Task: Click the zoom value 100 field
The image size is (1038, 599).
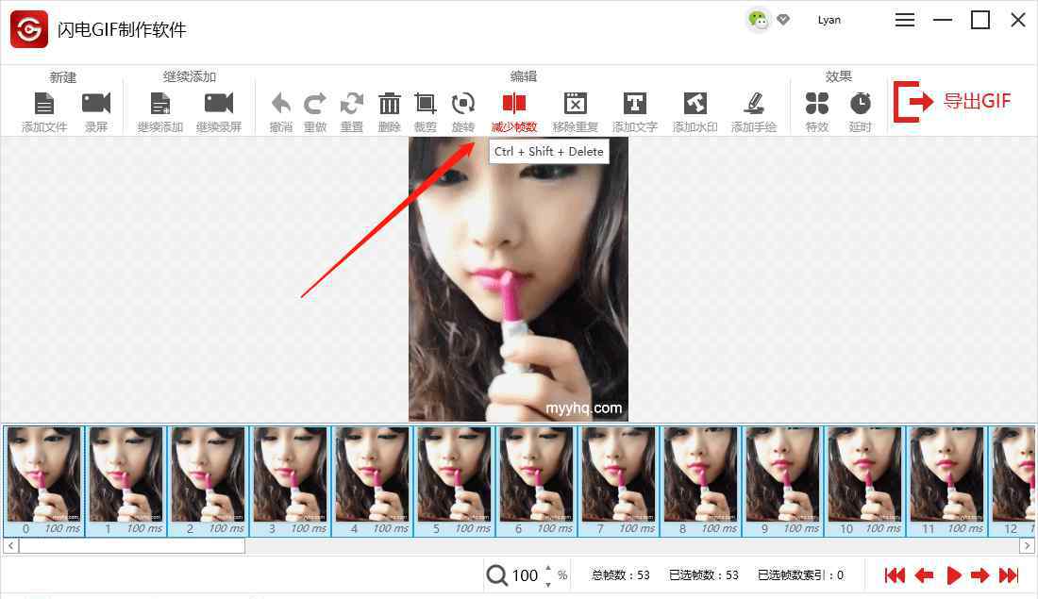Action: pyautogui.click(x=525, y=575)
